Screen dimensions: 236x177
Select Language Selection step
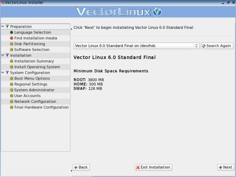click(33, 32)
